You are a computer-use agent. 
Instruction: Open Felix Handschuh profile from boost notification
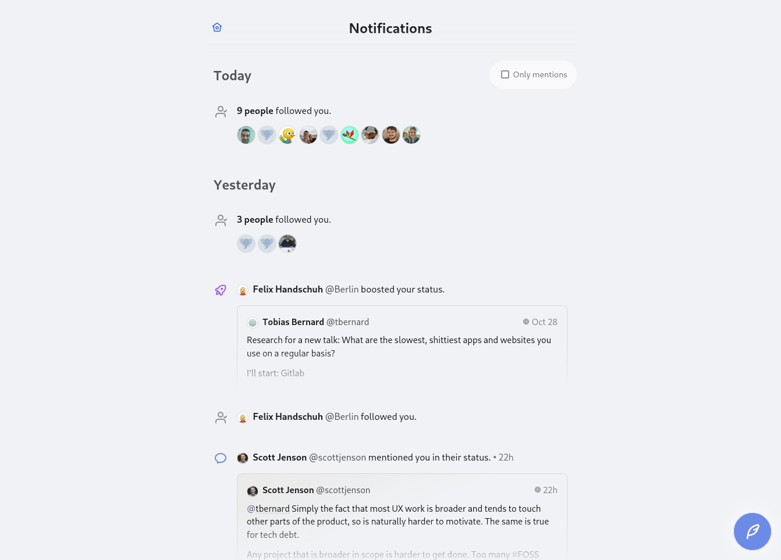pyautogui.click(x=287, y=290)
